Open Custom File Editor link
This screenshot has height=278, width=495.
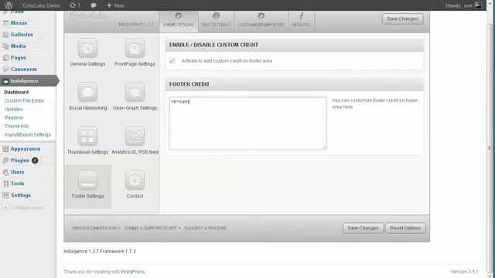point(24,100)
